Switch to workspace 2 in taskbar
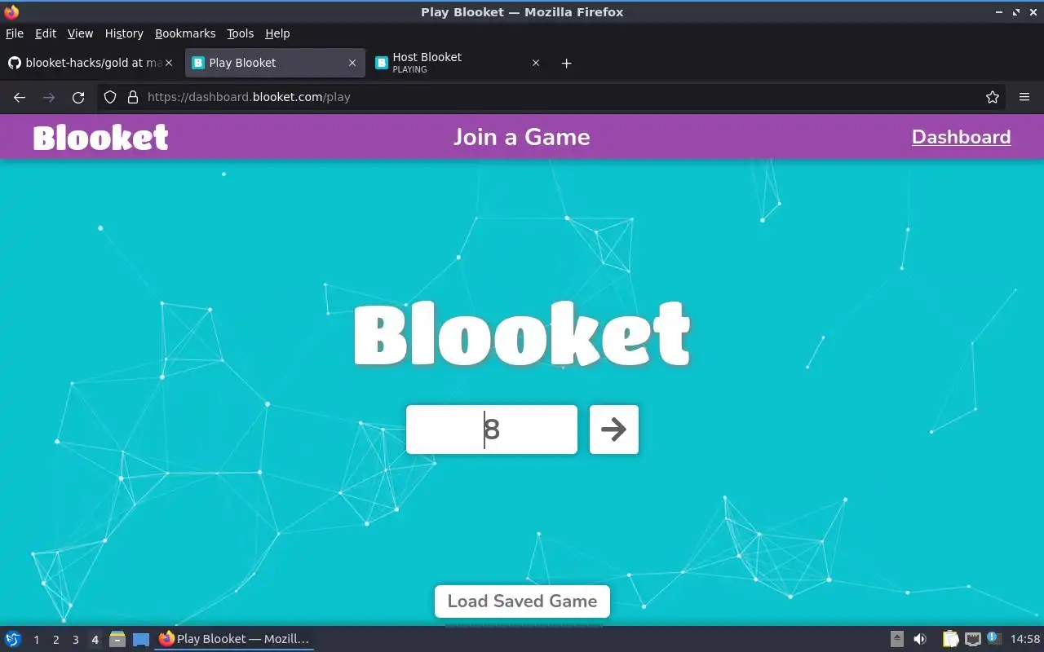This screenshot has width=1044, height=652. [55, 640]
